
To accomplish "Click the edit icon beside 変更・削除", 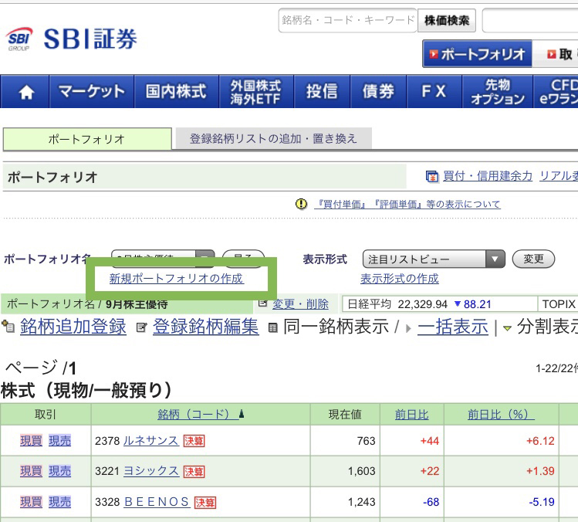I will pos(262,303).
